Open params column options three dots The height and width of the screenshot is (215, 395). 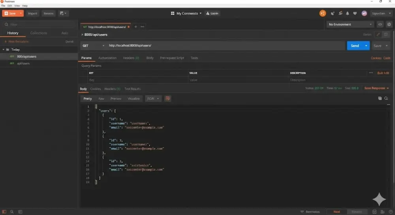pos(371,72)
